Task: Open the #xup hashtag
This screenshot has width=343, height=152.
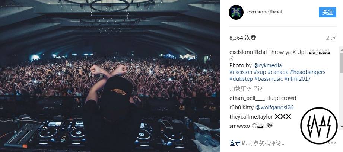Action: (260, 72)
